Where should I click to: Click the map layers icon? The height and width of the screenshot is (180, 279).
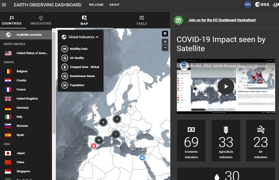pyautogui.click(x=165, y=34)
